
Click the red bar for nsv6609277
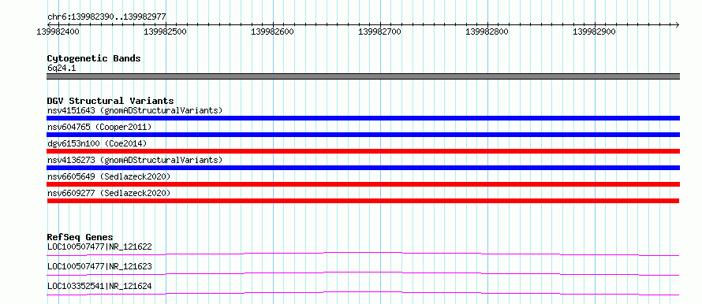point(363,201)
